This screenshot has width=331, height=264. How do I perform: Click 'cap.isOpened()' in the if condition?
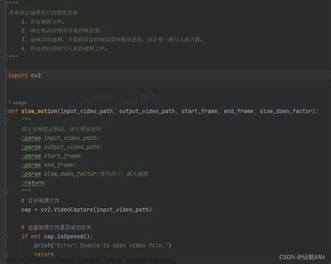click(67, 237)
